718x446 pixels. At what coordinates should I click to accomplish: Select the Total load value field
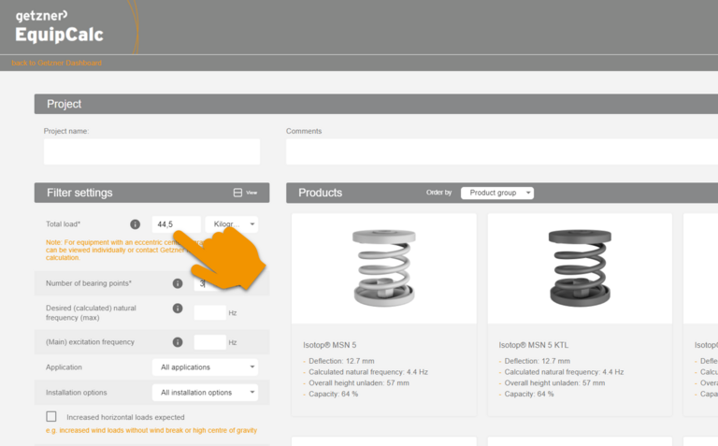pos(177,224)
